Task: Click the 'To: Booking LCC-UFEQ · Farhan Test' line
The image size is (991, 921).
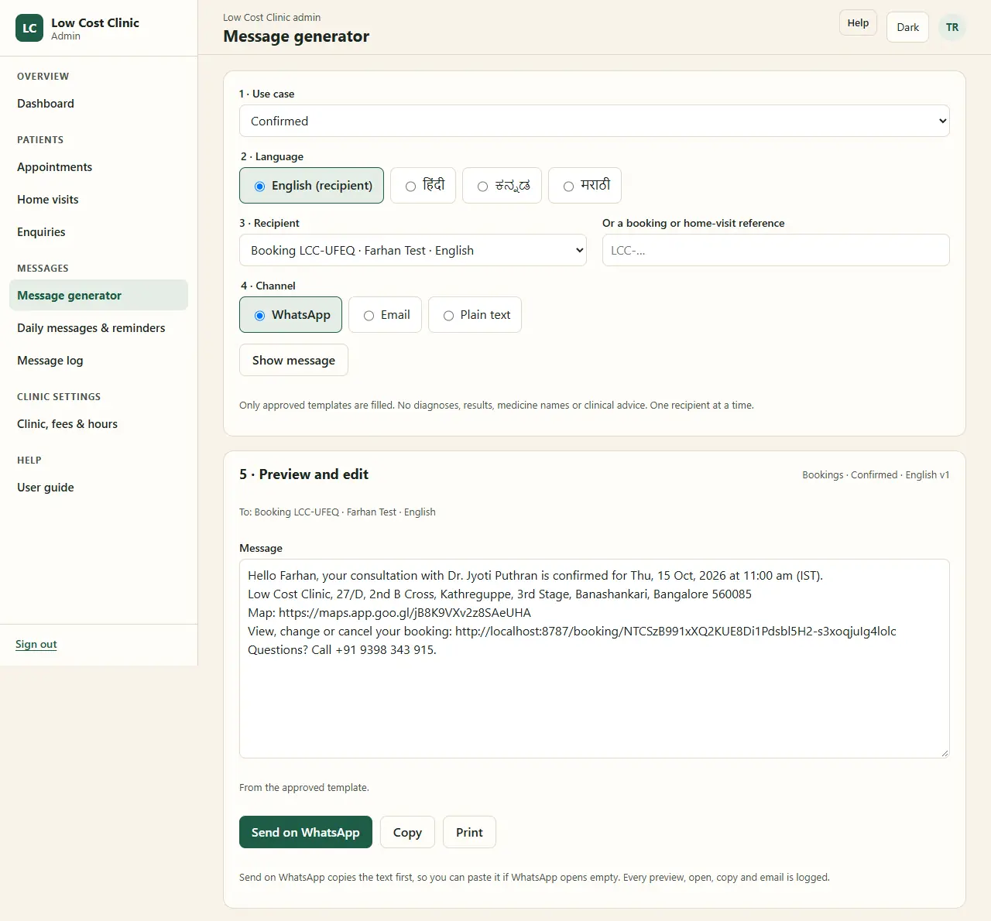Action: pyautogui.click(x=338, y=512)
